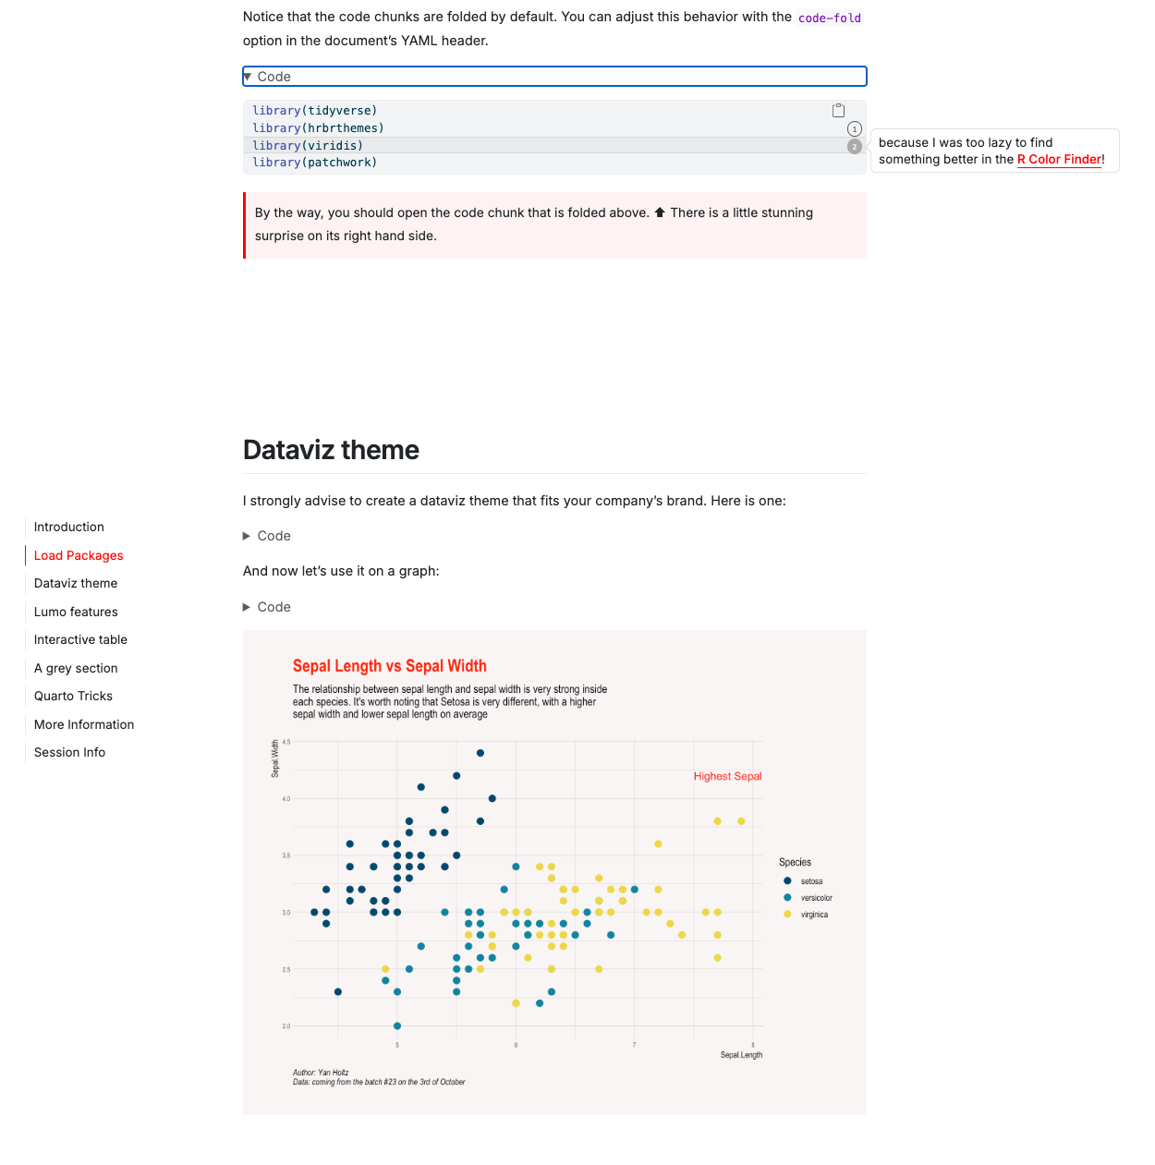Open More Information in the sidebar

[84, 724]
